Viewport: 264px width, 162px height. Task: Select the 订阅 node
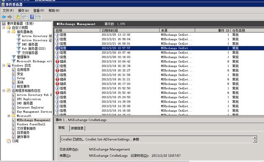(x=15, y=141)
